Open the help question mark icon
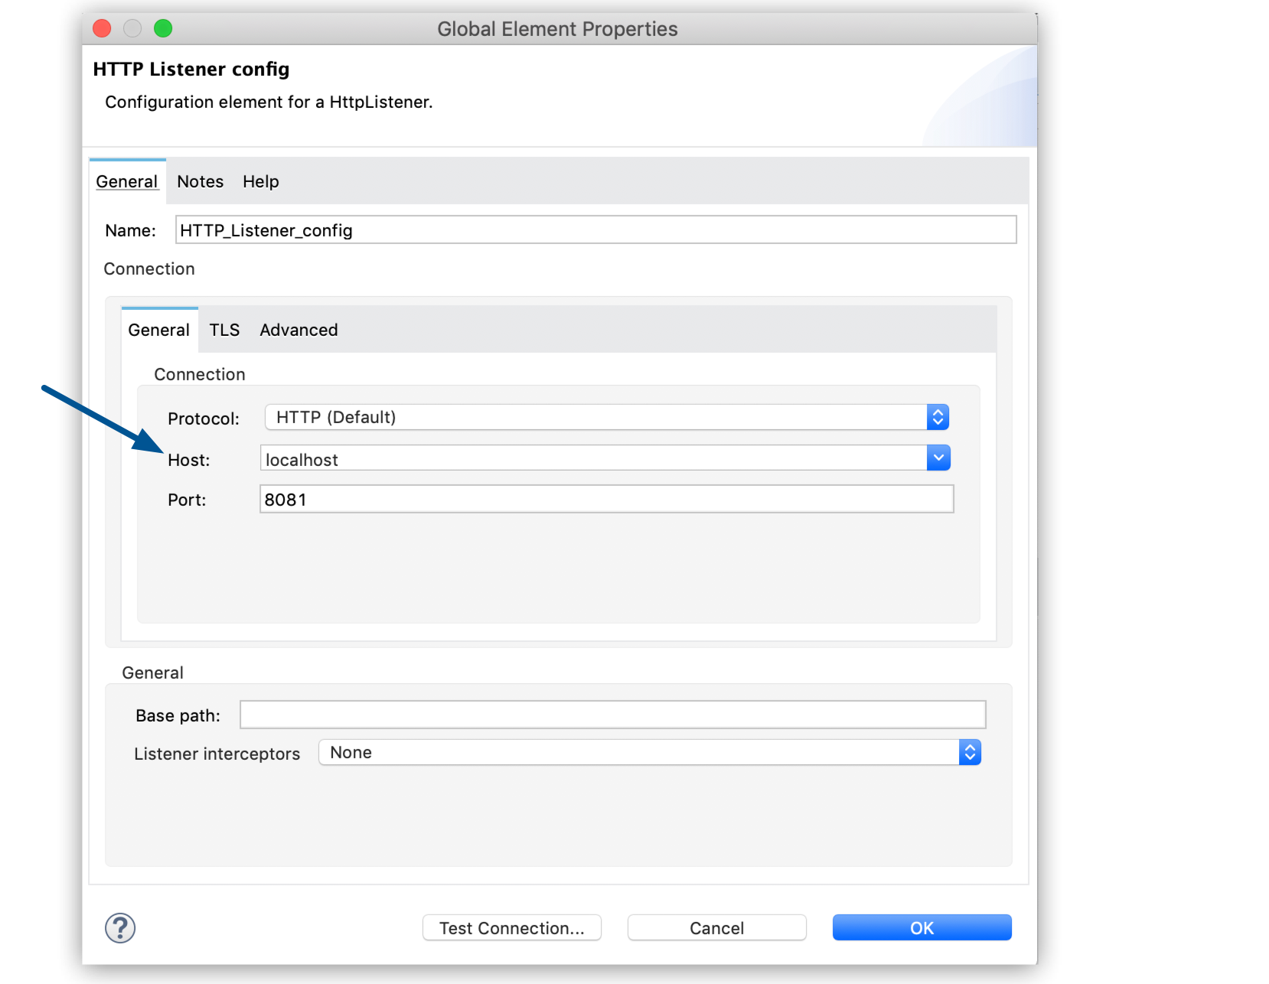 [119, 928]
